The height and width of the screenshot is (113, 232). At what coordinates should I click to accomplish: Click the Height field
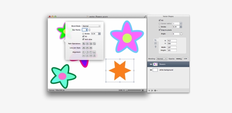pyautogui.click(x=172, y=50)
